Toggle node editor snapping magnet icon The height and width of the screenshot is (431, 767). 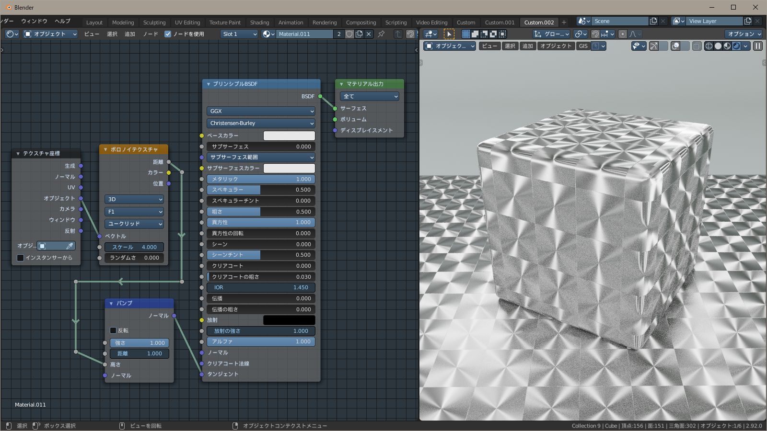click(410, 34)
